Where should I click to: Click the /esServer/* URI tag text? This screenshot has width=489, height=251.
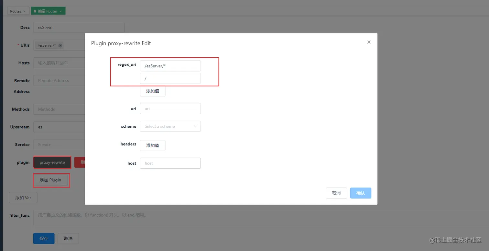pyautogui.click(x=47, y=45)
